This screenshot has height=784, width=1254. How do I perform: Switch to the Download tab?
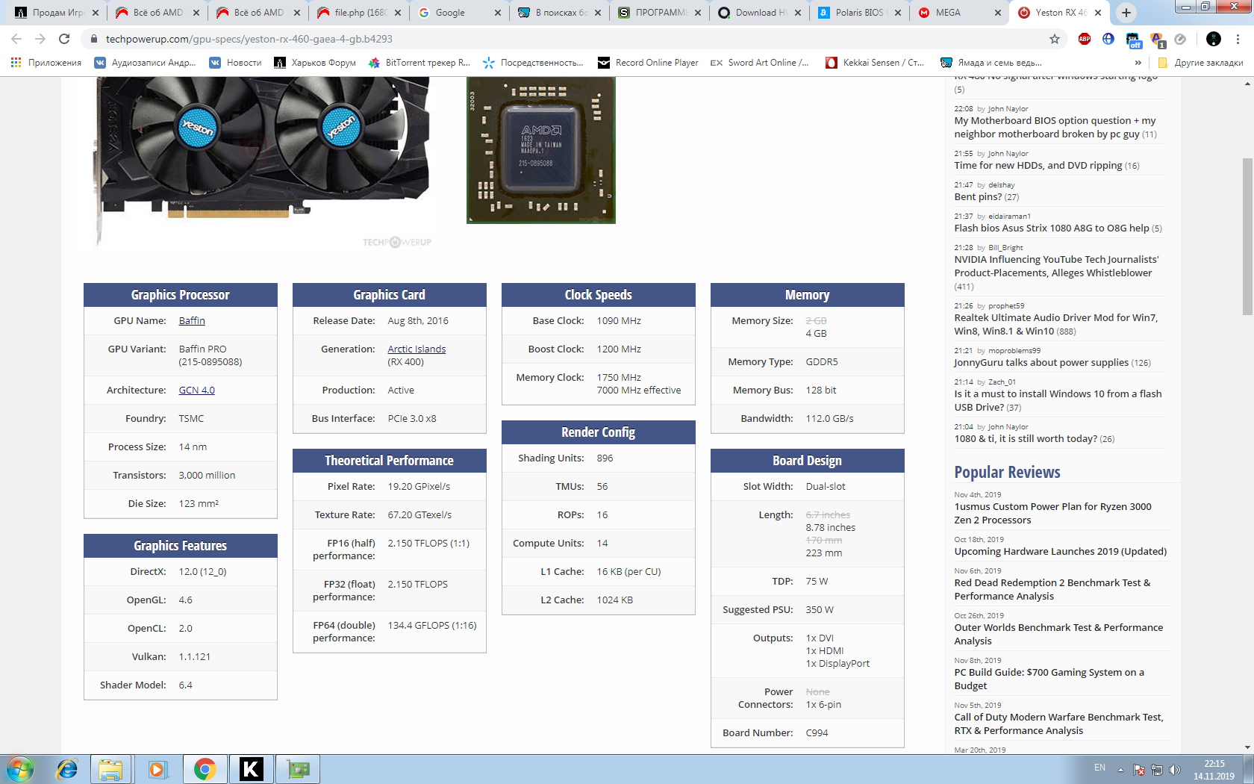(x=760, y=13)
